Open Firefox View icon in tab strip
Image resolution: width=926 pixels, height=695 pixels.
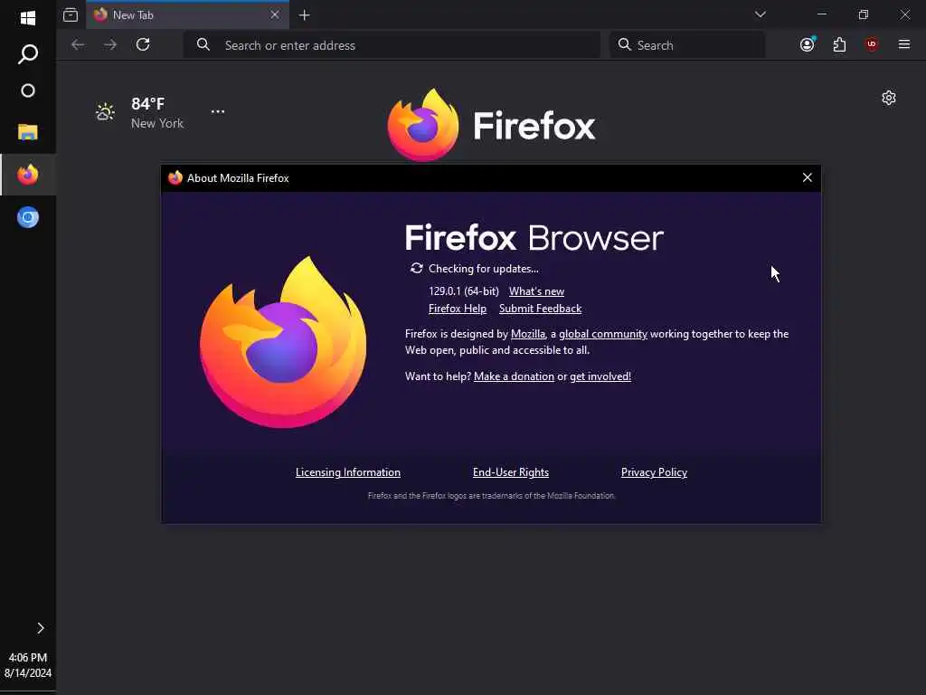click(71, 14)
